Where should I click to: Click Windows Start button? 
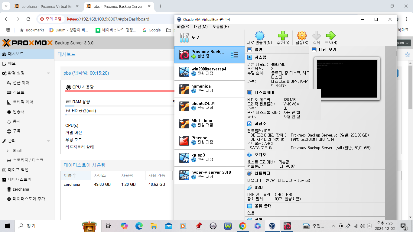[x=7, y=226]
